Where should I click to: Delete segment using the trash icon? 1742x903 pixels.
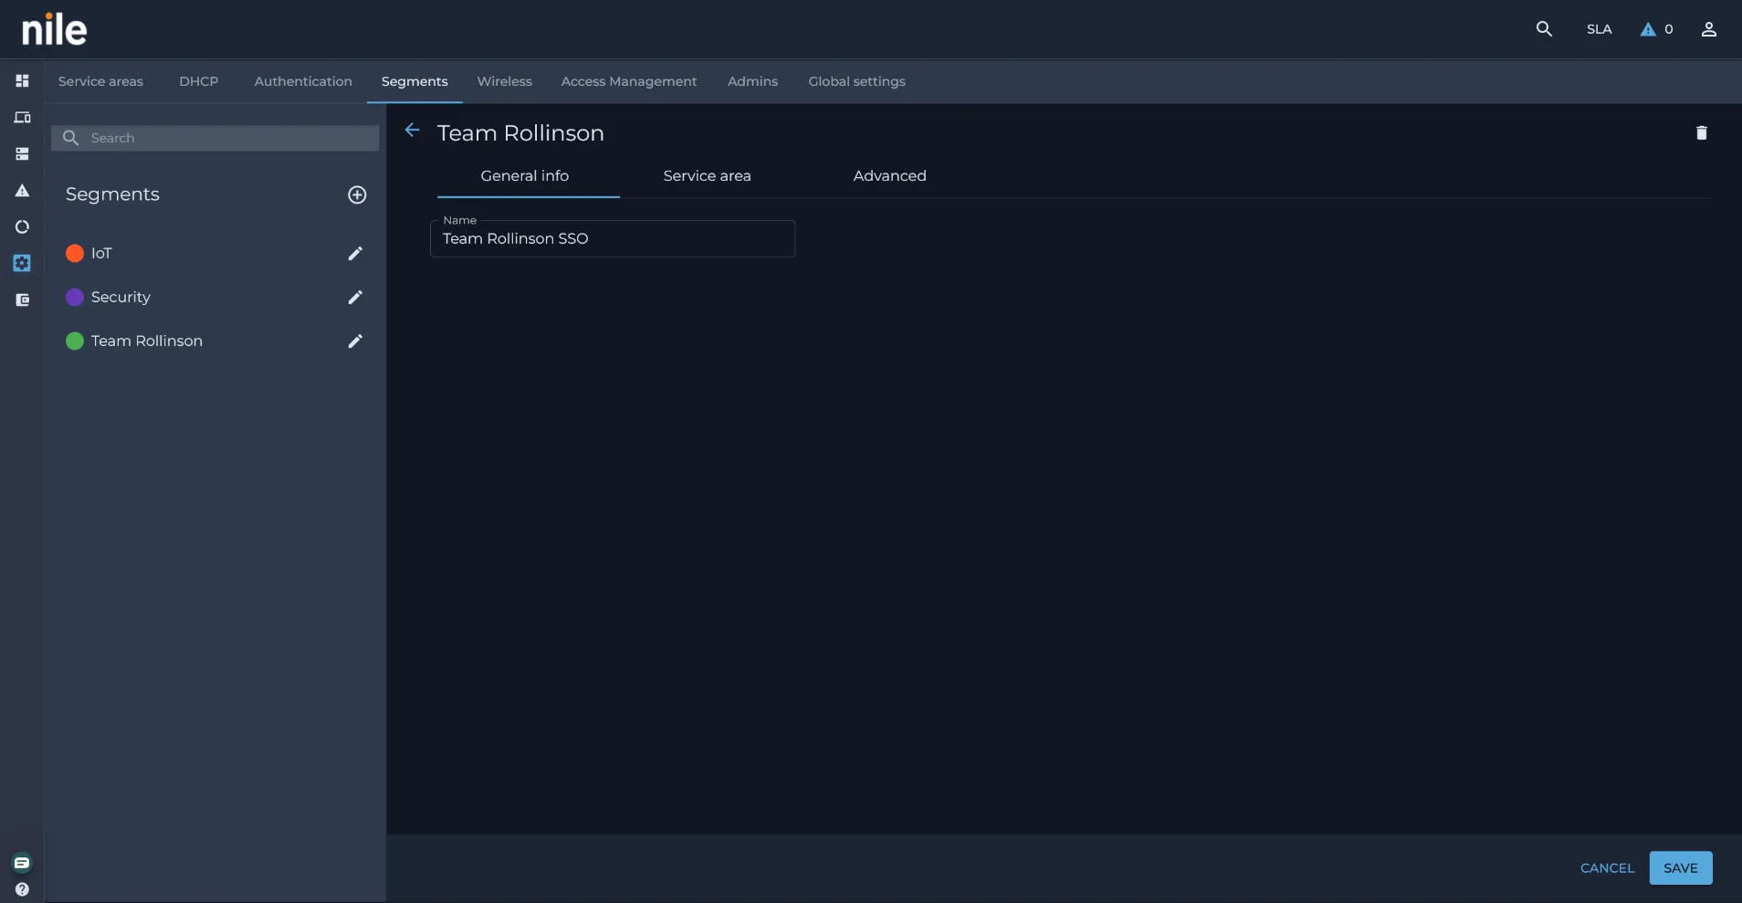click(1702, 133)
